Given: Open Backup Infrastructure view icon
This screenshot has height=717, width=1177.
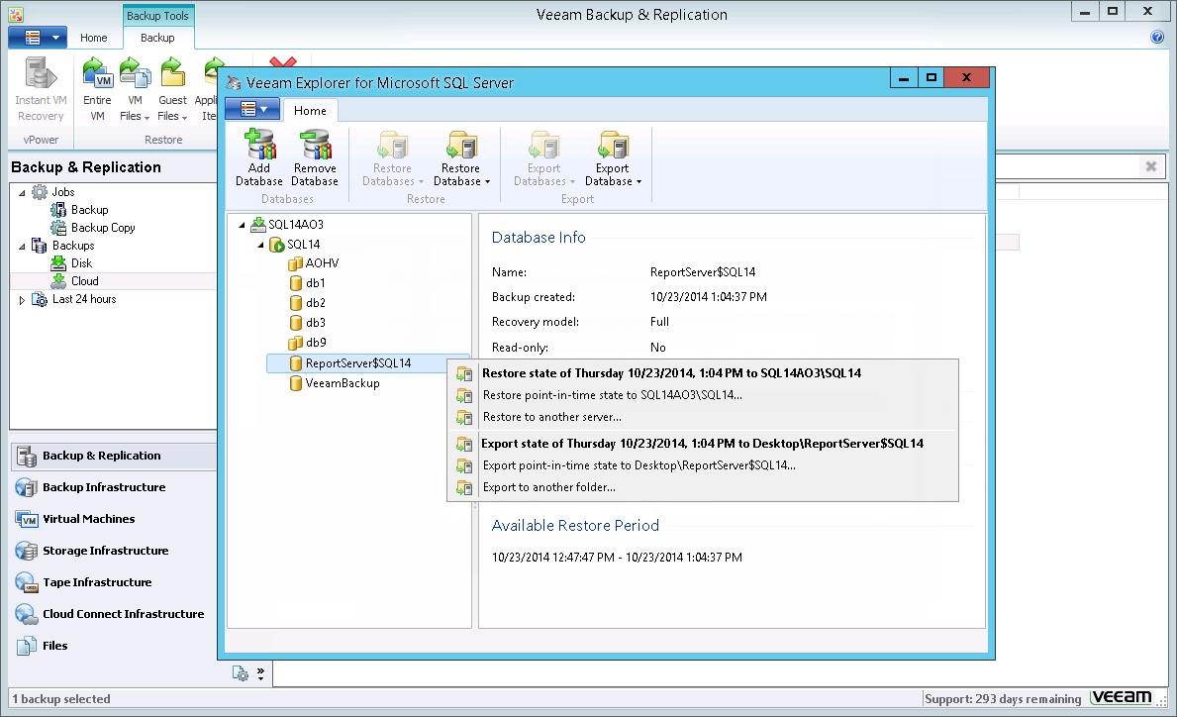Looking at the screenshot, I should [x=27, y=487].
